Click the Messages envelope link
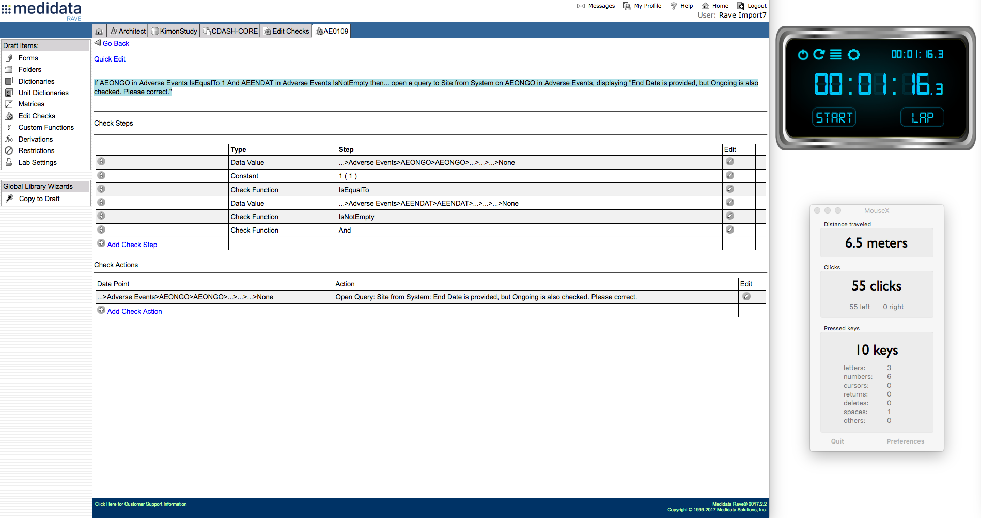This screenshot has height=518, width=981. [x=596, y=6]
